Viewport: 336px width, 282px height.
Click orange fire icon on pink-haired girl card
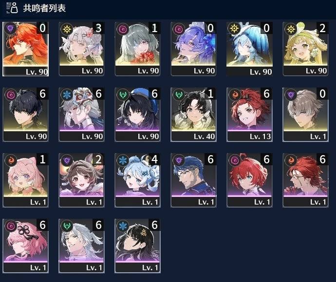(11, 160)
